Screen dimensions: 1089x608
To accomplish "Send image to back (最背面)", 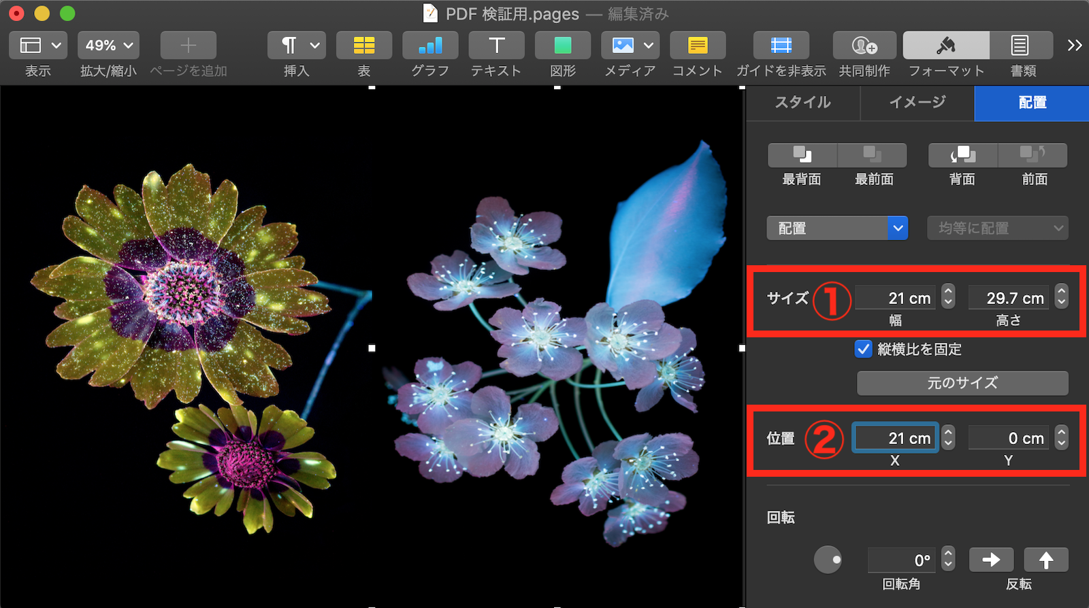I will (x=802, y=155).
